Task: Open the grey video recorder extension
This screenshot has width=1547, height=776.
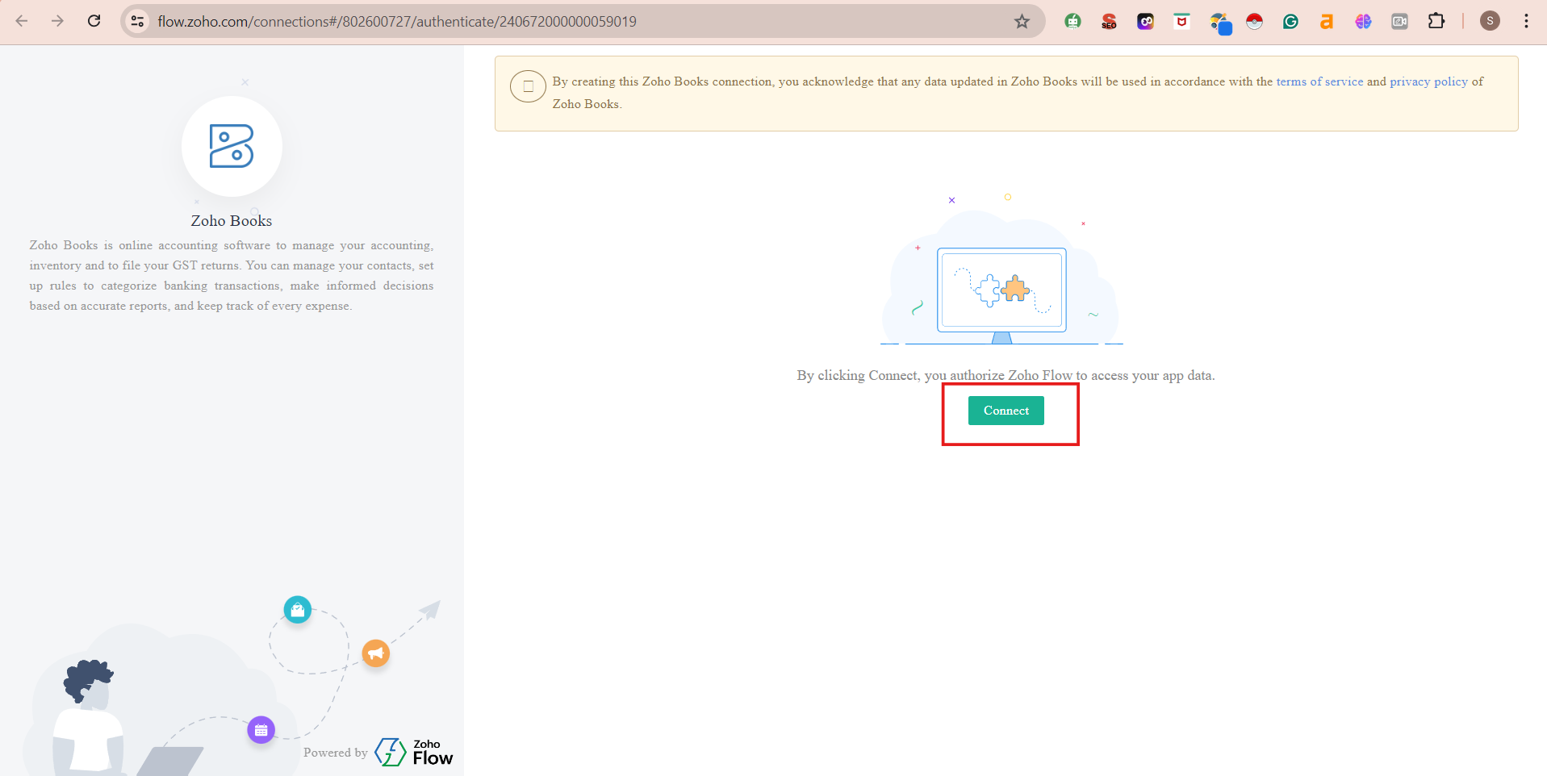Action: coord(1399,21)
